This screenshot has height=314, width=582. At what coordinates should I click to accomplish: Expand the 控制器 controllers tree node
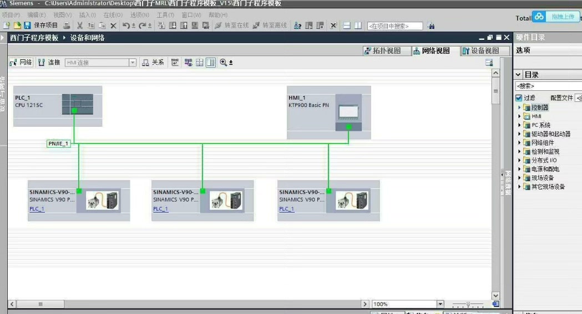pyautogui.click(x=519, y=107)
